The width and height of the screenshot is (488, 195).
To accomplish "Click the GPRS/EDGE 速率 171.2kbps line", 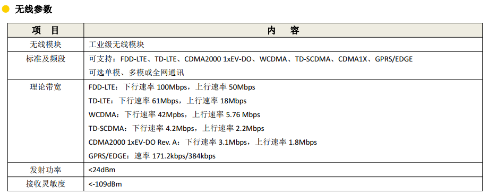I will (x=152, y=156).
